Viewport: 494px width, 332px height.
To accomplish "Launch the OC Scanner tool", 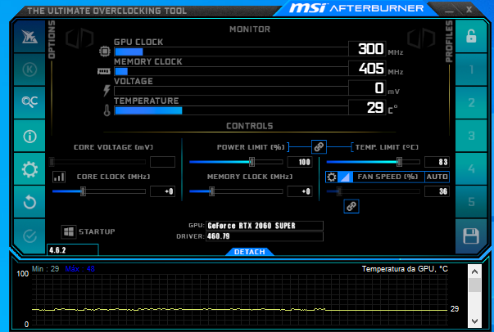I will pos(29,102).
